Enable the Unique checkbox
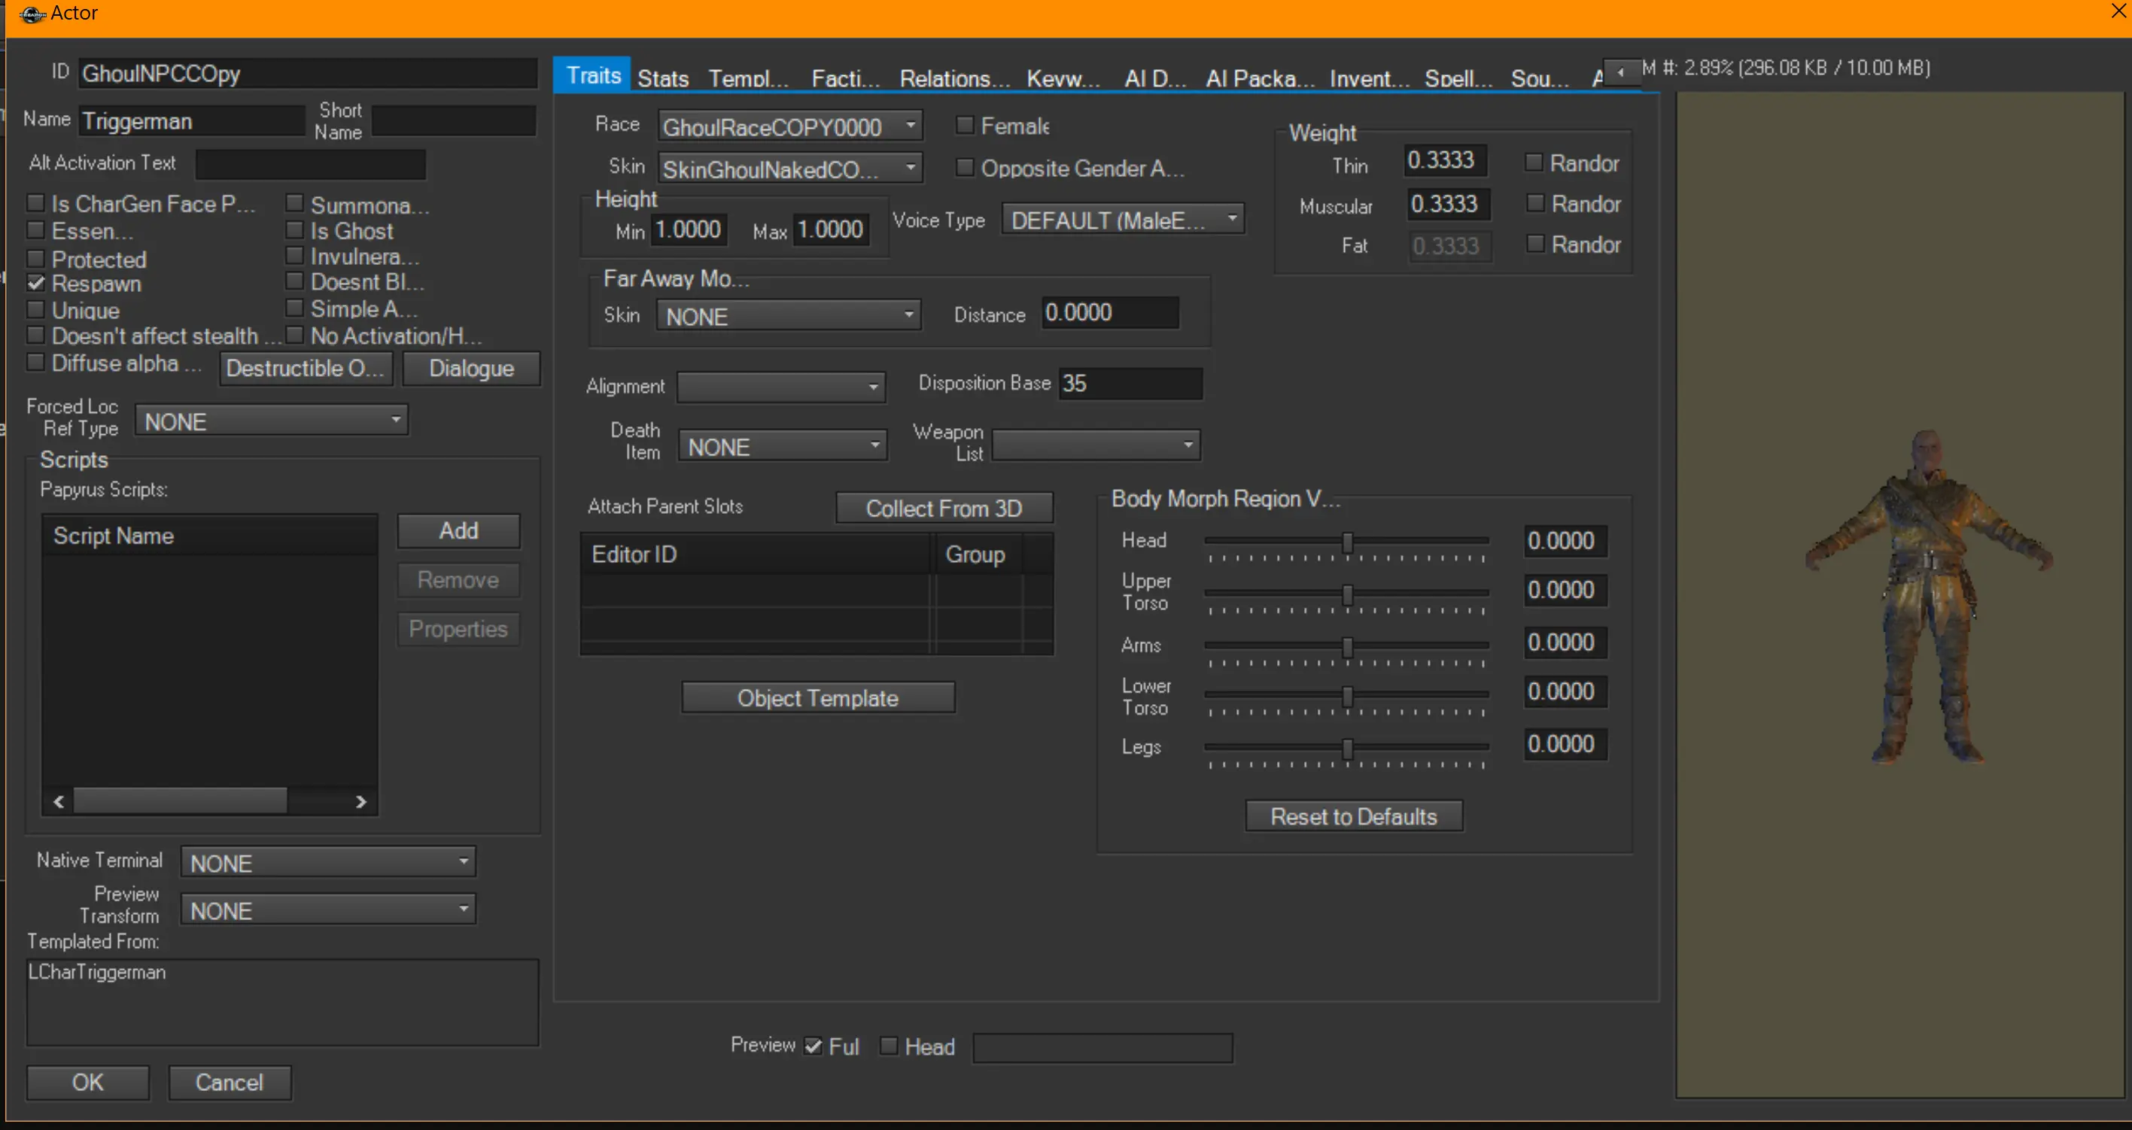Screen dimensions: 2132x1130 tap(35, 310)
